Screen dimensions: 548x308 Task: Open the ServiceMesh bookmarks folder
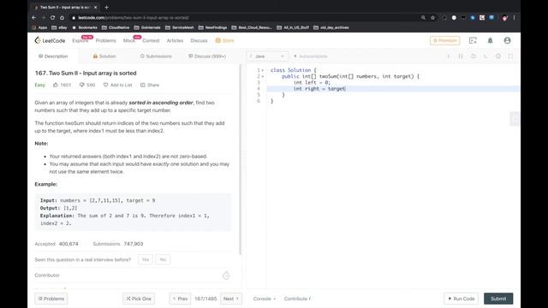point(180,27)
